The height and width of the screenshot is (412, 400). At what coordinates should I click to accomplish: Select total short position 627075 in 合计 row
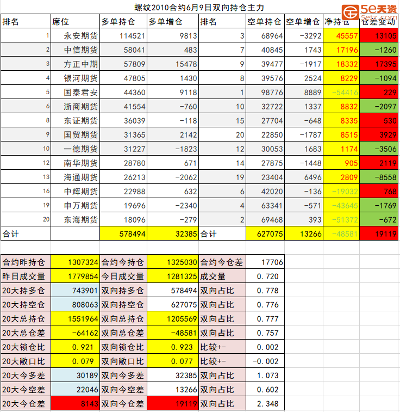coord(265,233)
